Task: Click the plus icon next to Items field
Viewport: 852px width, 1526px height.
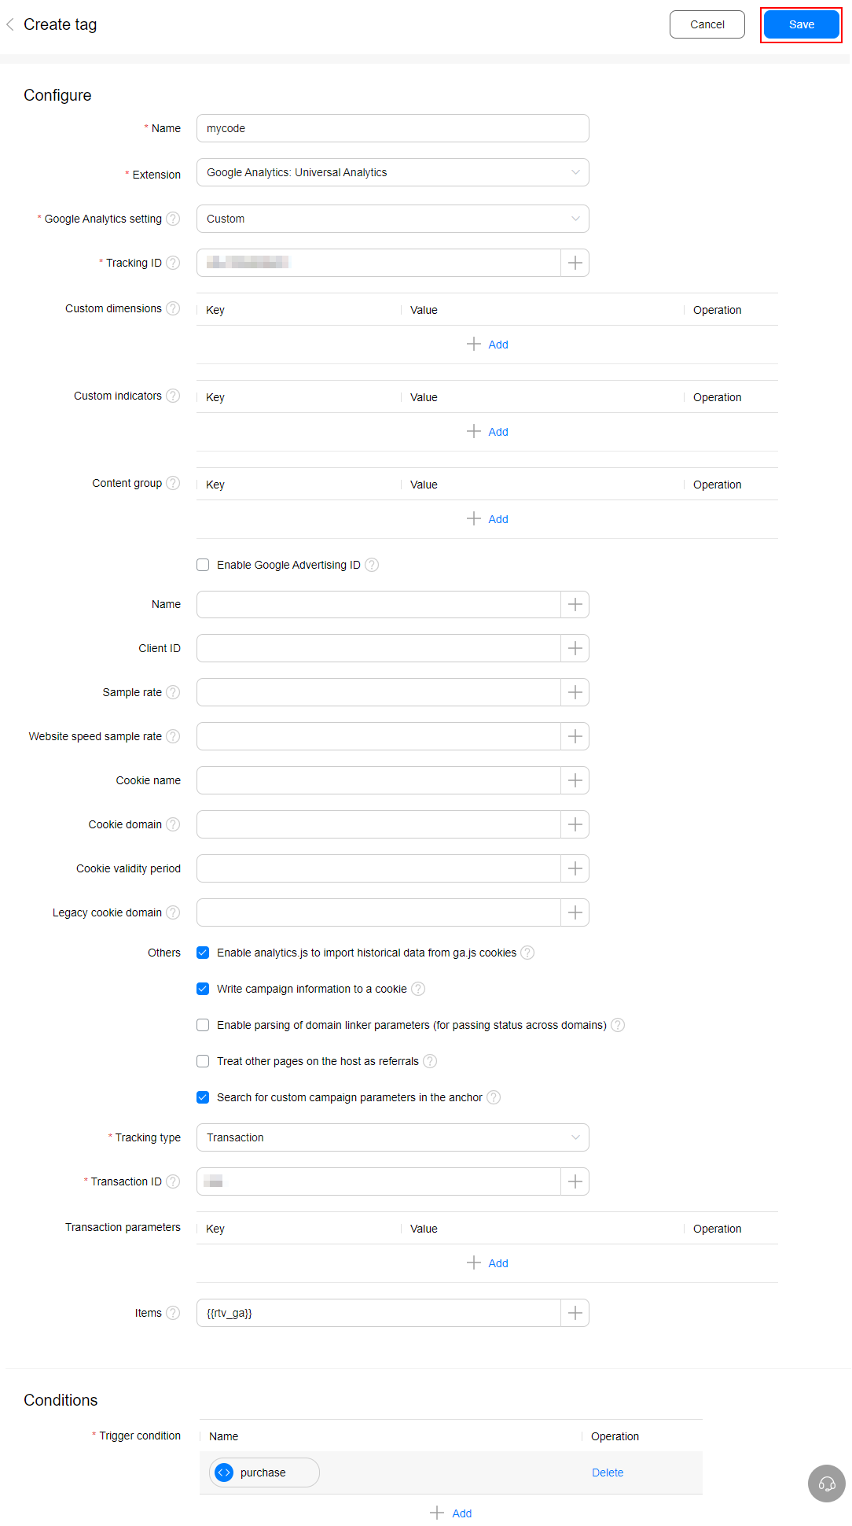Action: (575, 1313)
